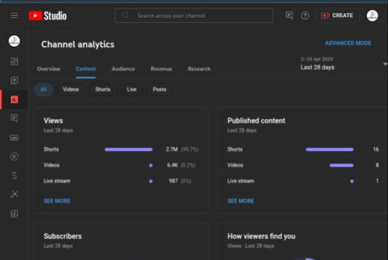
Task: Open the account avatar in top bar
Action: pyautogui.click(x=372, y=15)
